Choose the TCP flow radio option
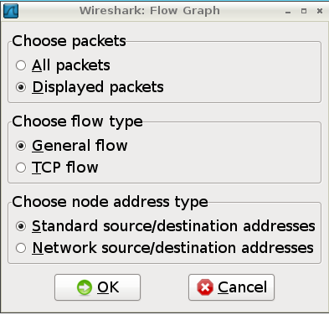The width and height of the screenshot is (329, 315). (x=21, y=168)
